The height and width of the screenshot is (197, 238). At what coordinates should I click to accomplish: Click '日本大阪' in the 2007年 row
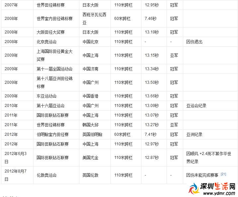pyautogui.click(x=91, y=5)
